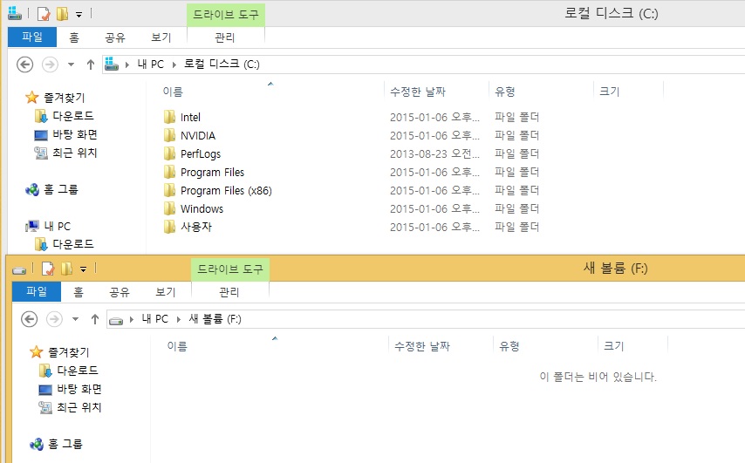Viewport: 745px width, 463px height.
Task: Open recent locations dropdown in C: window
Action: pyautogui.click(x=71, y=65)
